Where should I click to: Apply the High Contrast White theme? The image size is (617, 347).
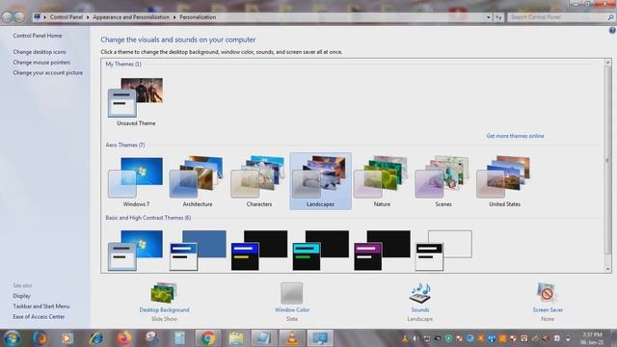(x=443, y=251)
